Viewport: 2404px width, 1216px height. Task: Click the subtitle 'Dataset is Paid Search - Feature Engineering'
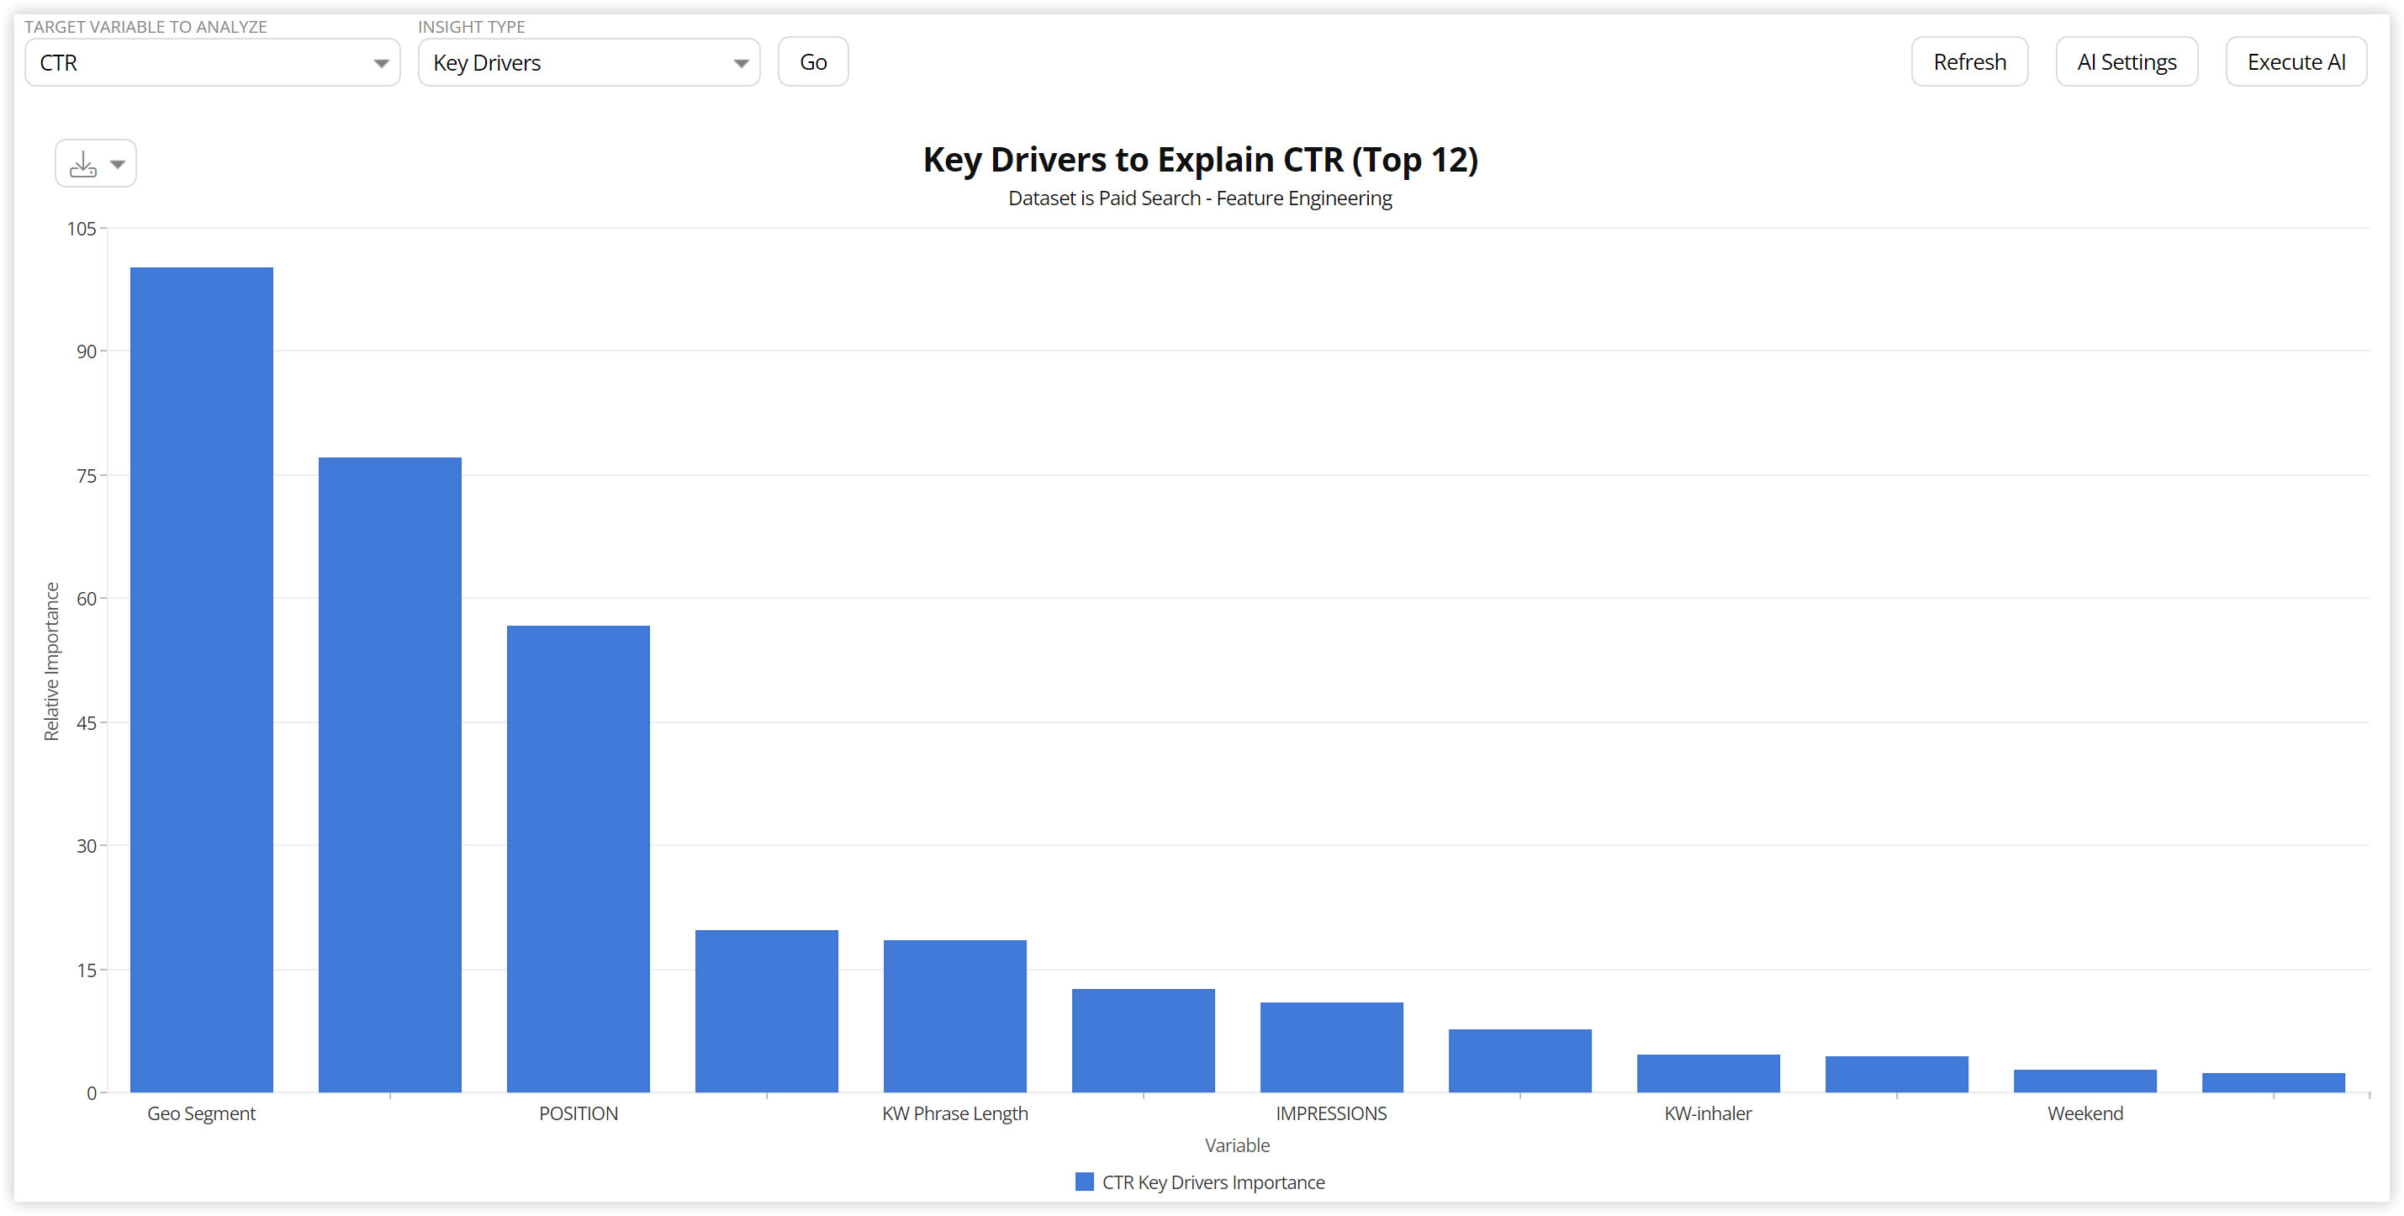click(1200, 198)
